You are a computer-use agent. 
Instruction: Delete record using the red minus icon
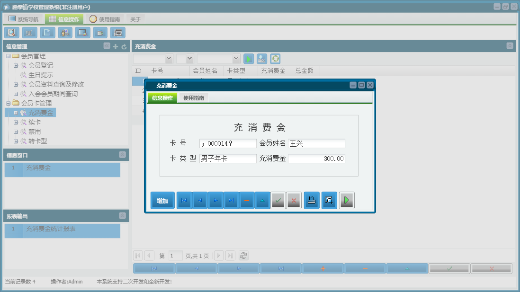click(246, 200)
